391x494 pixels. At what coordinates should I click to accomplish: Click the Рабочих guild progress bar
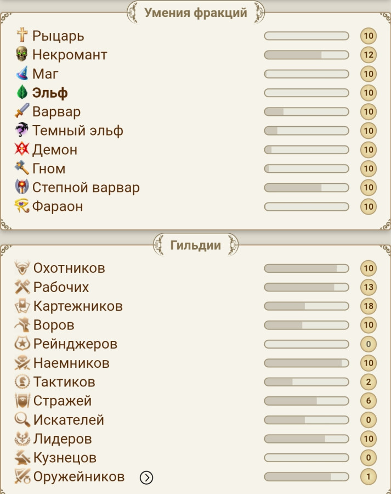(x=307, y=287)
